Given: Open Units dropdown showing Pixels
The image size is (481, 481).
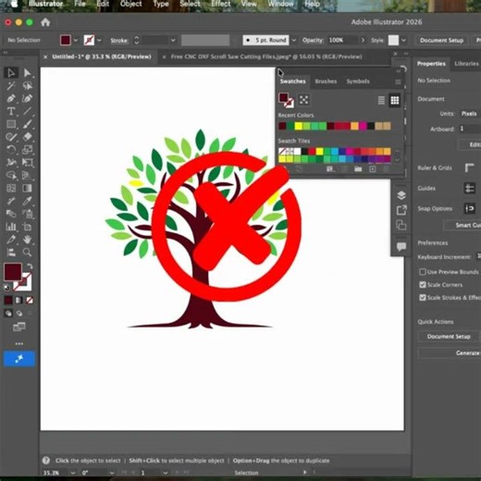Looking at the screenshot, I should coord(470,114).
